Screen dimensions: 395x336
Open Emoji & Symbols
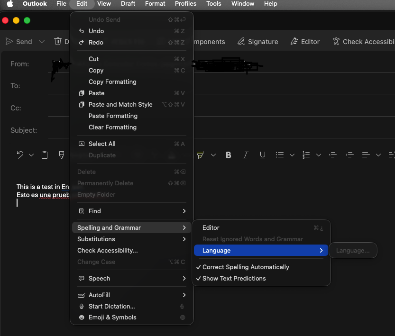click(131, 318)
